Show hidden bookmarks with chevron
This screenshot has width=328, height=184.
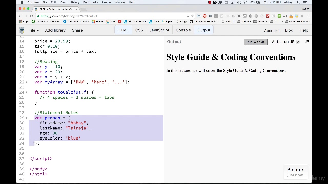pos(282,22)
